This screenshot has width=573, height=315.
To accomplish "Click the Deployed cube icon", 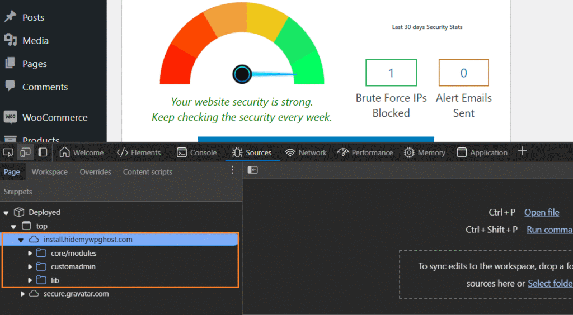I will pos(19,212).
